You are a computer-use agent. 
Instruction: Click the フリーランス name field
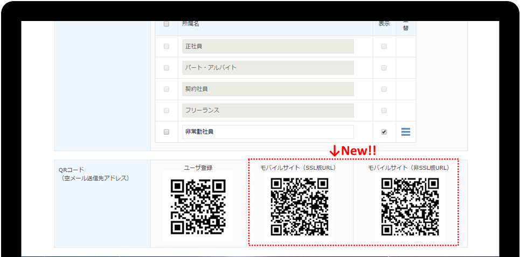pos(268,110)
